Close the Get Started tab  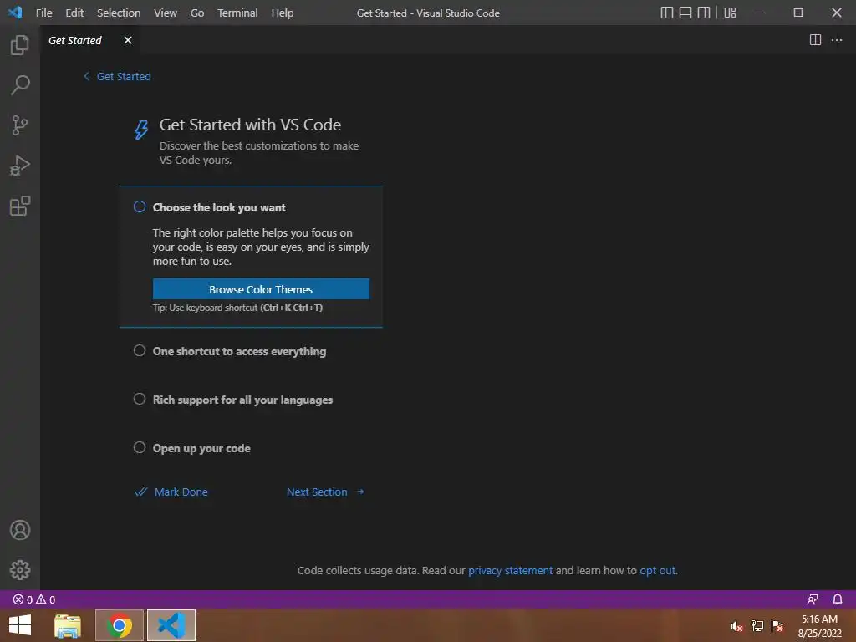(128, 40)
